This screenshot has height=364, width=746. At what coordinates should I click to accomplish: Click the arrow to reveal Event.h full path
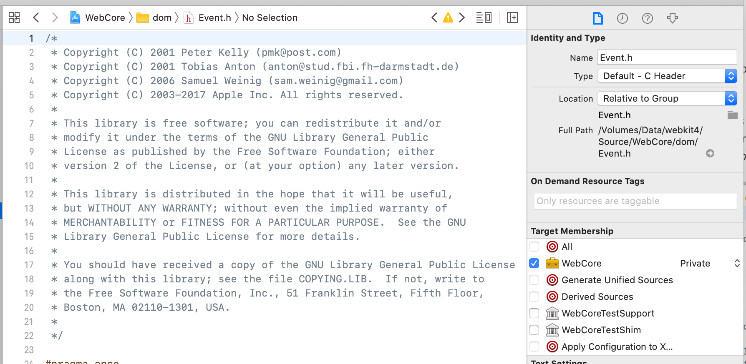[x=710, y=153]
